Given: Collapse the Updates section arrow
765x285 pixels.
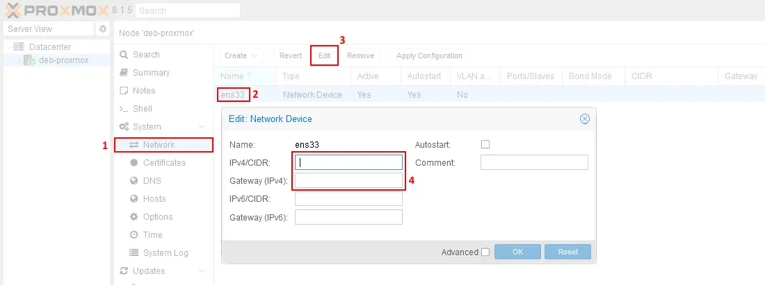Looking at the screenshot, I should (x=201, y=271).
